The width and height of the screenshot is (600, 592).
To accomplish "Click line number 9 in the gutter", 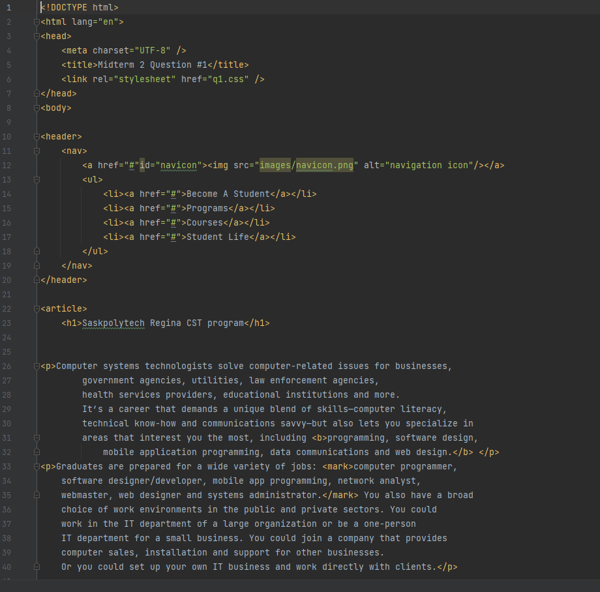I will click(x=8, y=123).
